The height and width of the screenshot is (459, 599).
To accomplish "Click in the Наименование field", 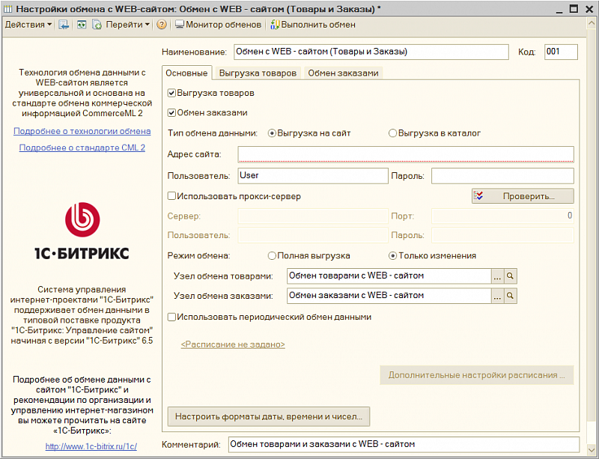I will point(371,52).
